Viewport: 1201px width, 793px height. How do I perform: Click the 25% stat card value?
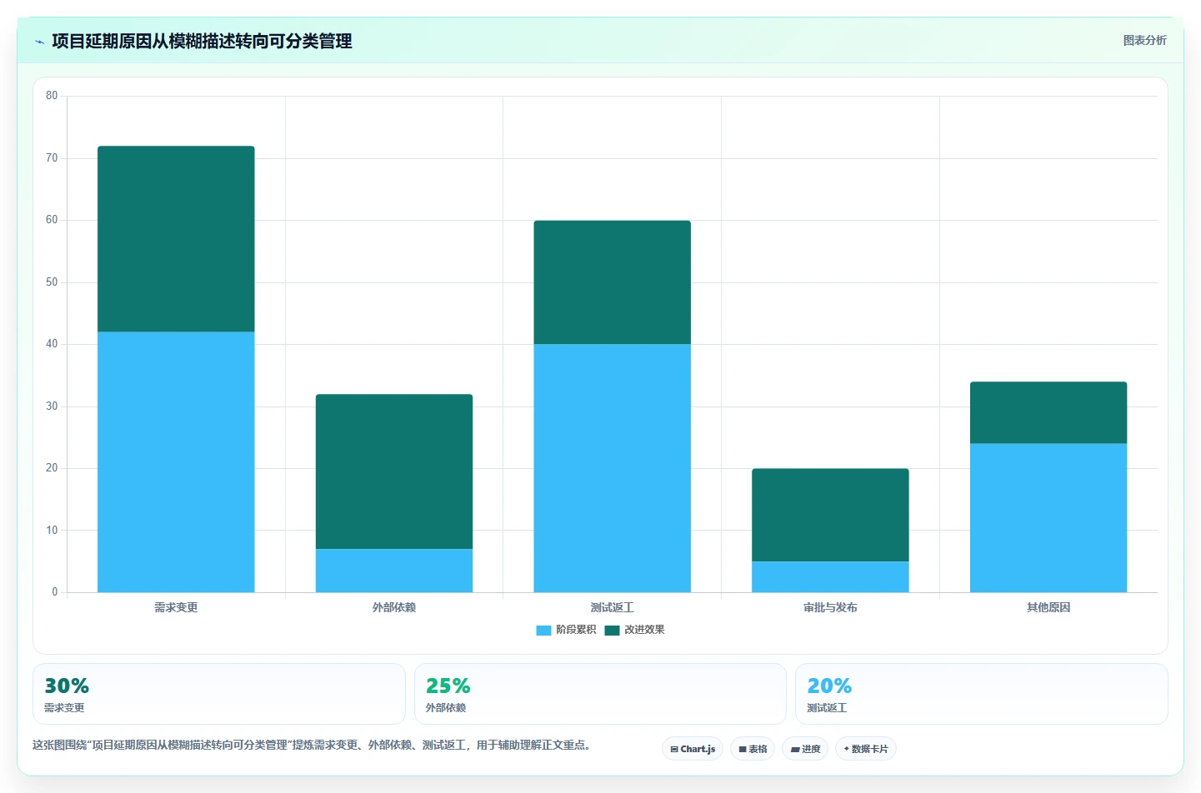(x=448, y=686)
